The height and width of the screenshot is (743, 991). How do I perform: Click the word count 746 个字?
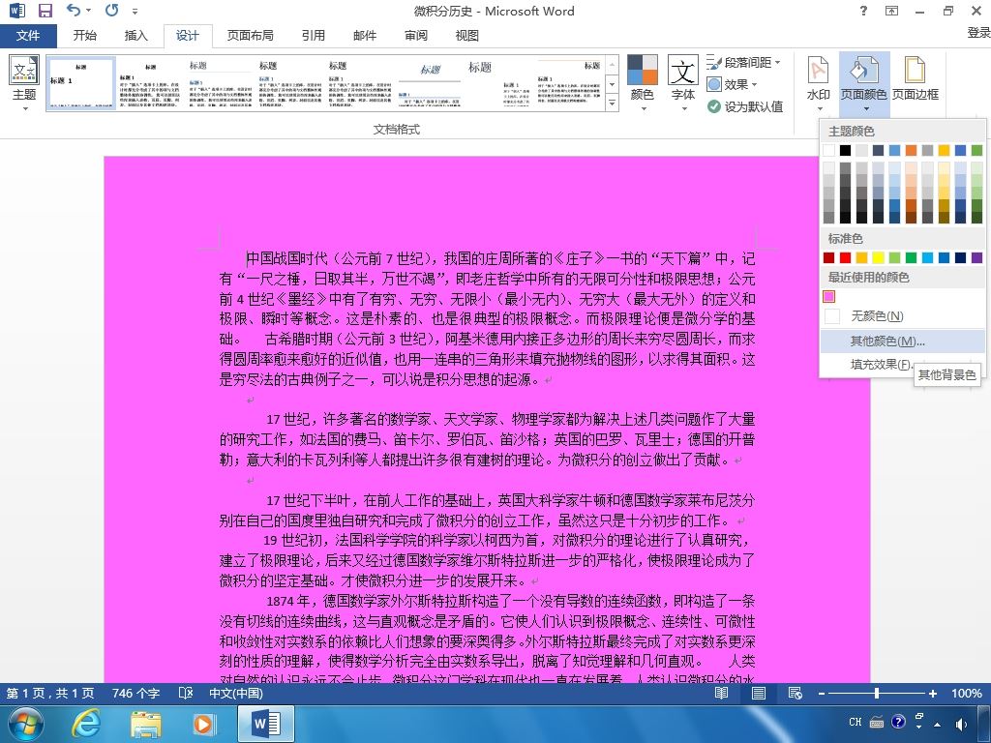(135, 693)
